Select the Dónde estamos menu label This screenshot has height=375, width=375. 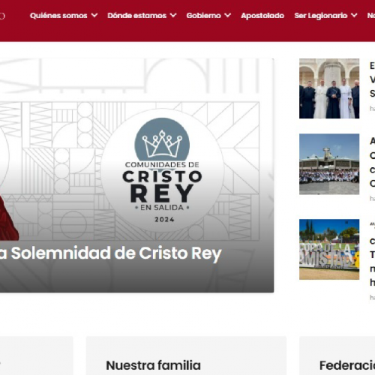tap(136, 16)
